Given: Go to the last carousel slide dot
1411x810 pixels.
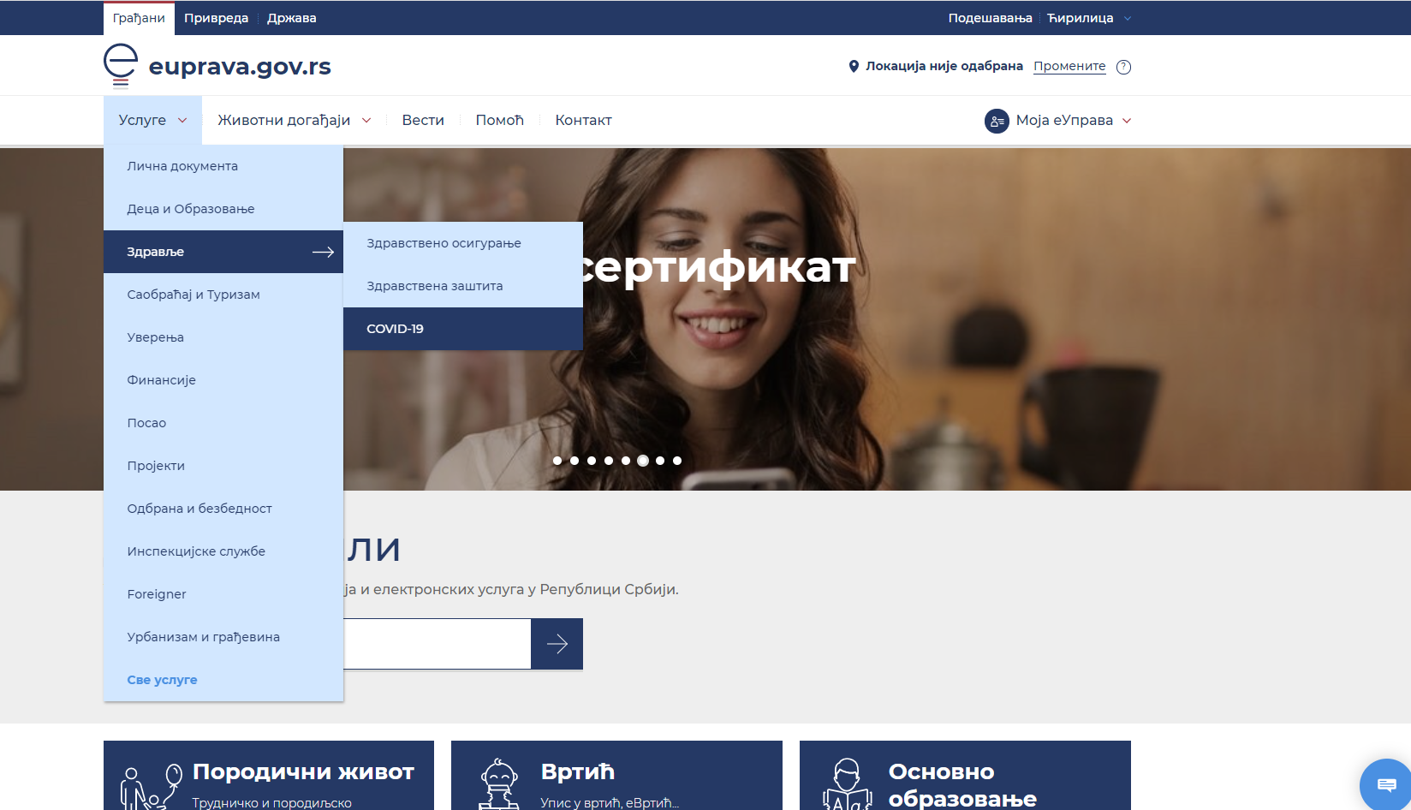Looking at the screenshot, I should [x=677, y=461].
